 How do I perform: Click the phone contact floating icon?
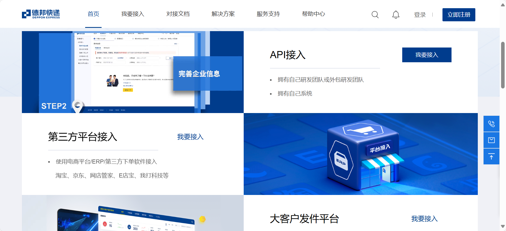coord(491,124)
